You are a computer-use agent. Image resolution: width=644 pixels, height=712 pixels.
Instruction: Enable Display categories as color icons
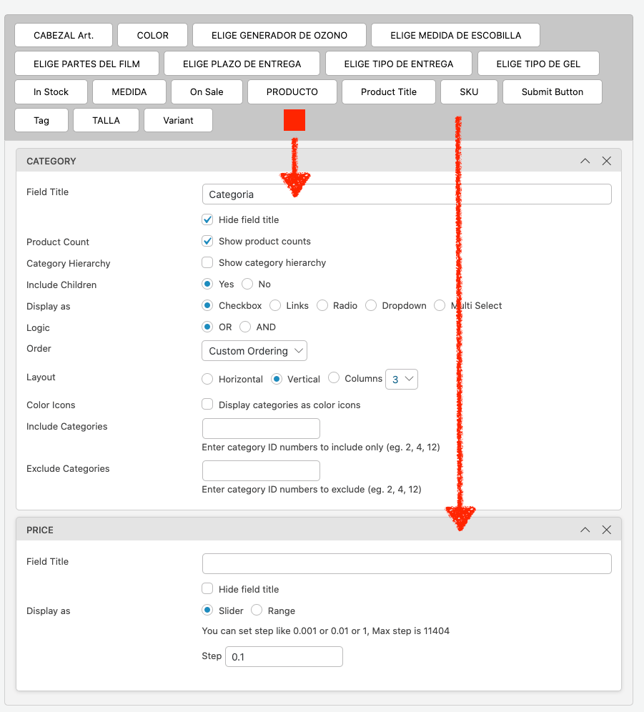207,404
